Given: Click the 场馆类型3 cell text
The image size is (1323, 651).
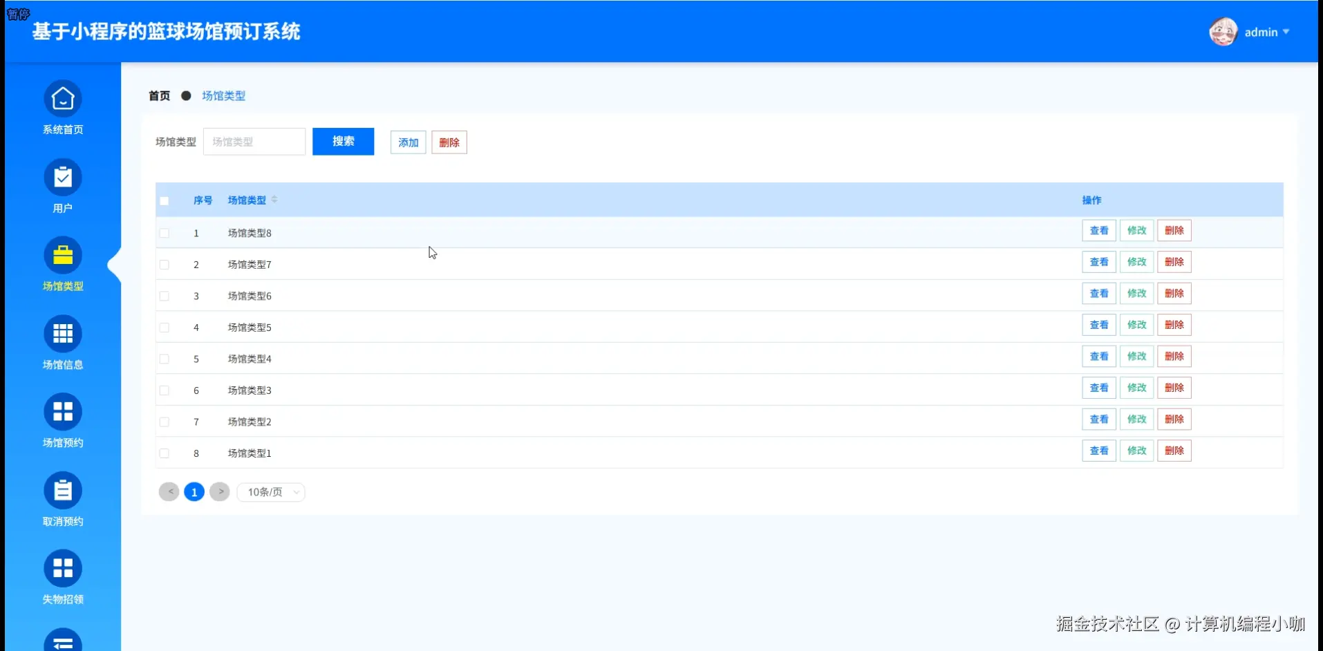Looking at the screenshot, I should tap(250, 390).
